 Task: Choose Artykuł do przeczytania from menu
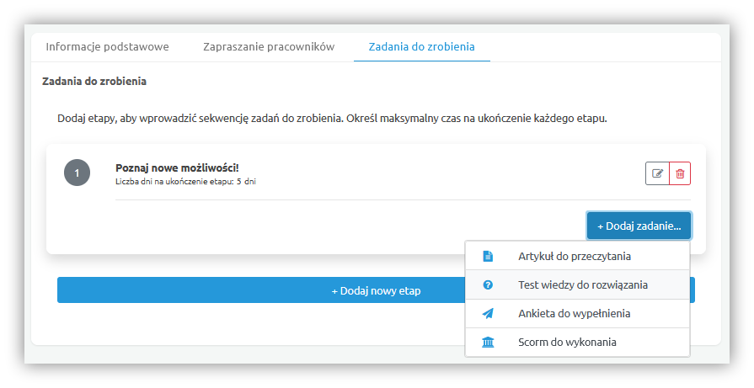click(x=575, y=256)
